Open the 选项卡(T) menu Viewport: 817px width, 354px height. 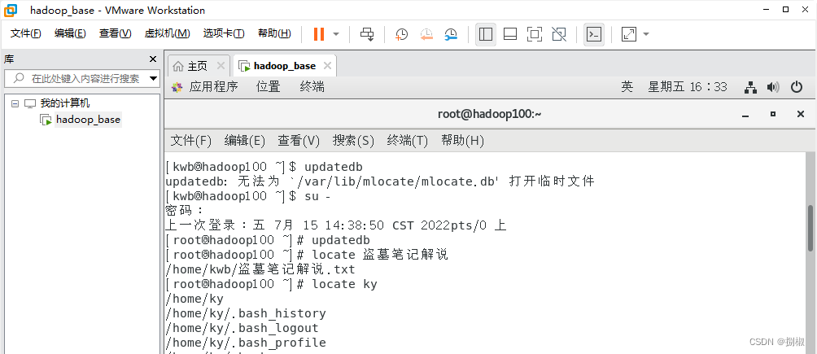(x=224, y=33)
